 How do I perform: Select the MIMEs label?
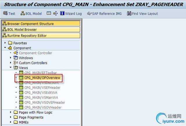pos(24,123)
